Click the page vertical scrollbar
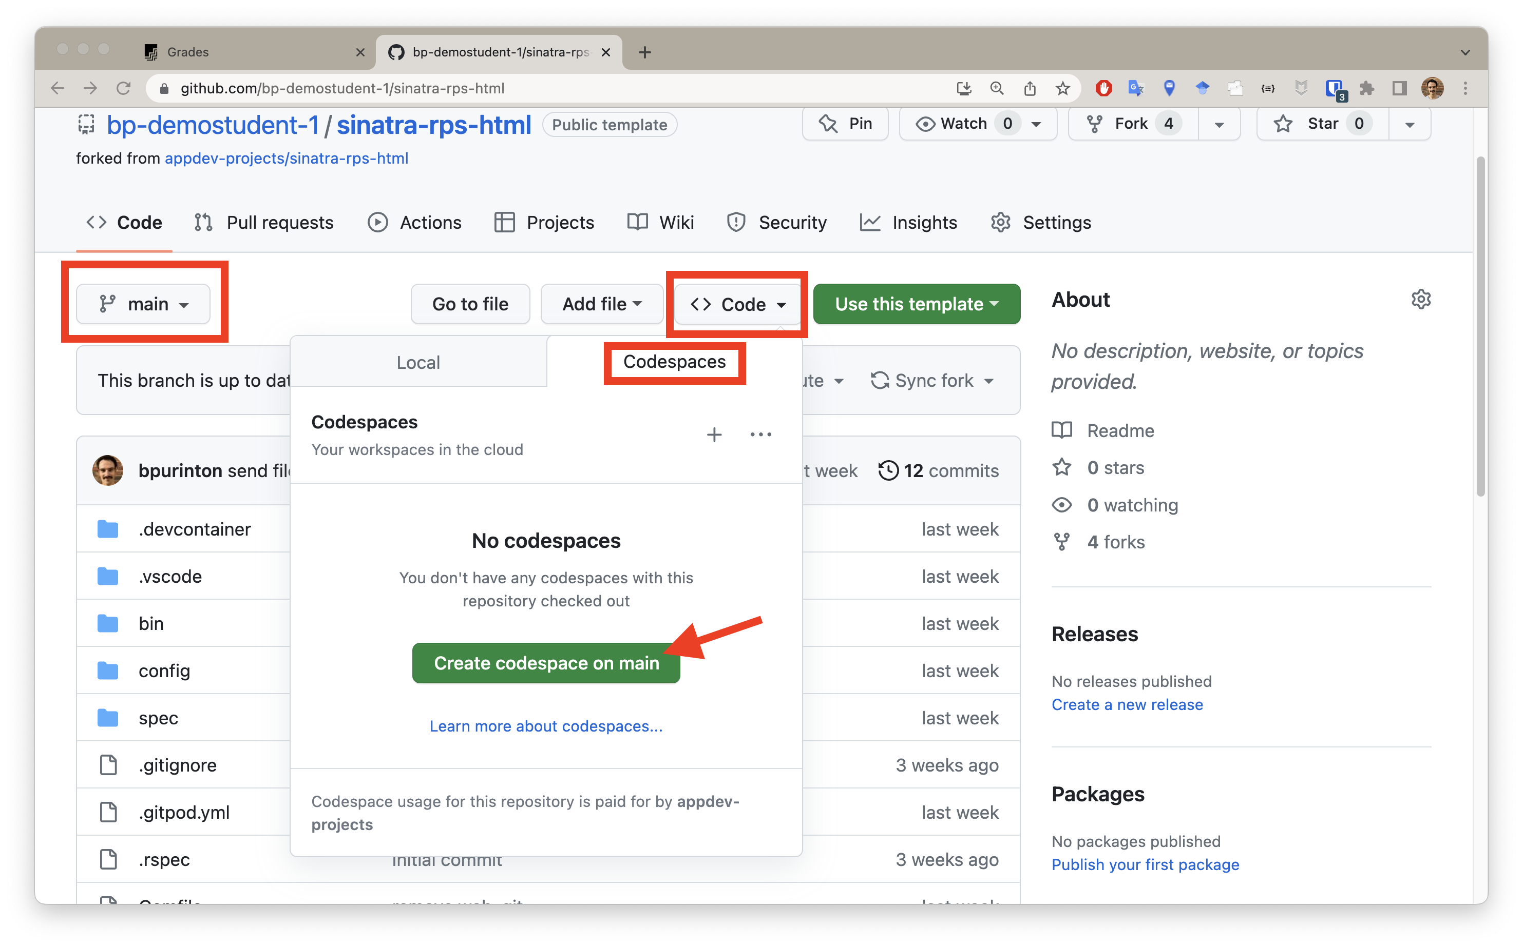 pyautogui.click(x=1480, y=326)
